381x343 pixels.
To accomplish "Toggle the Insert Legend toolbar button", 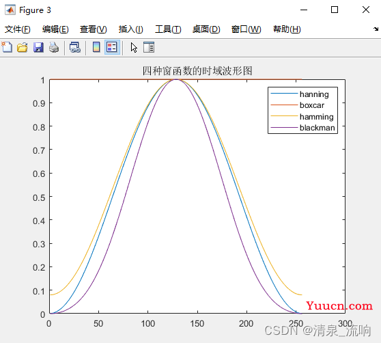I will point(112,47).
